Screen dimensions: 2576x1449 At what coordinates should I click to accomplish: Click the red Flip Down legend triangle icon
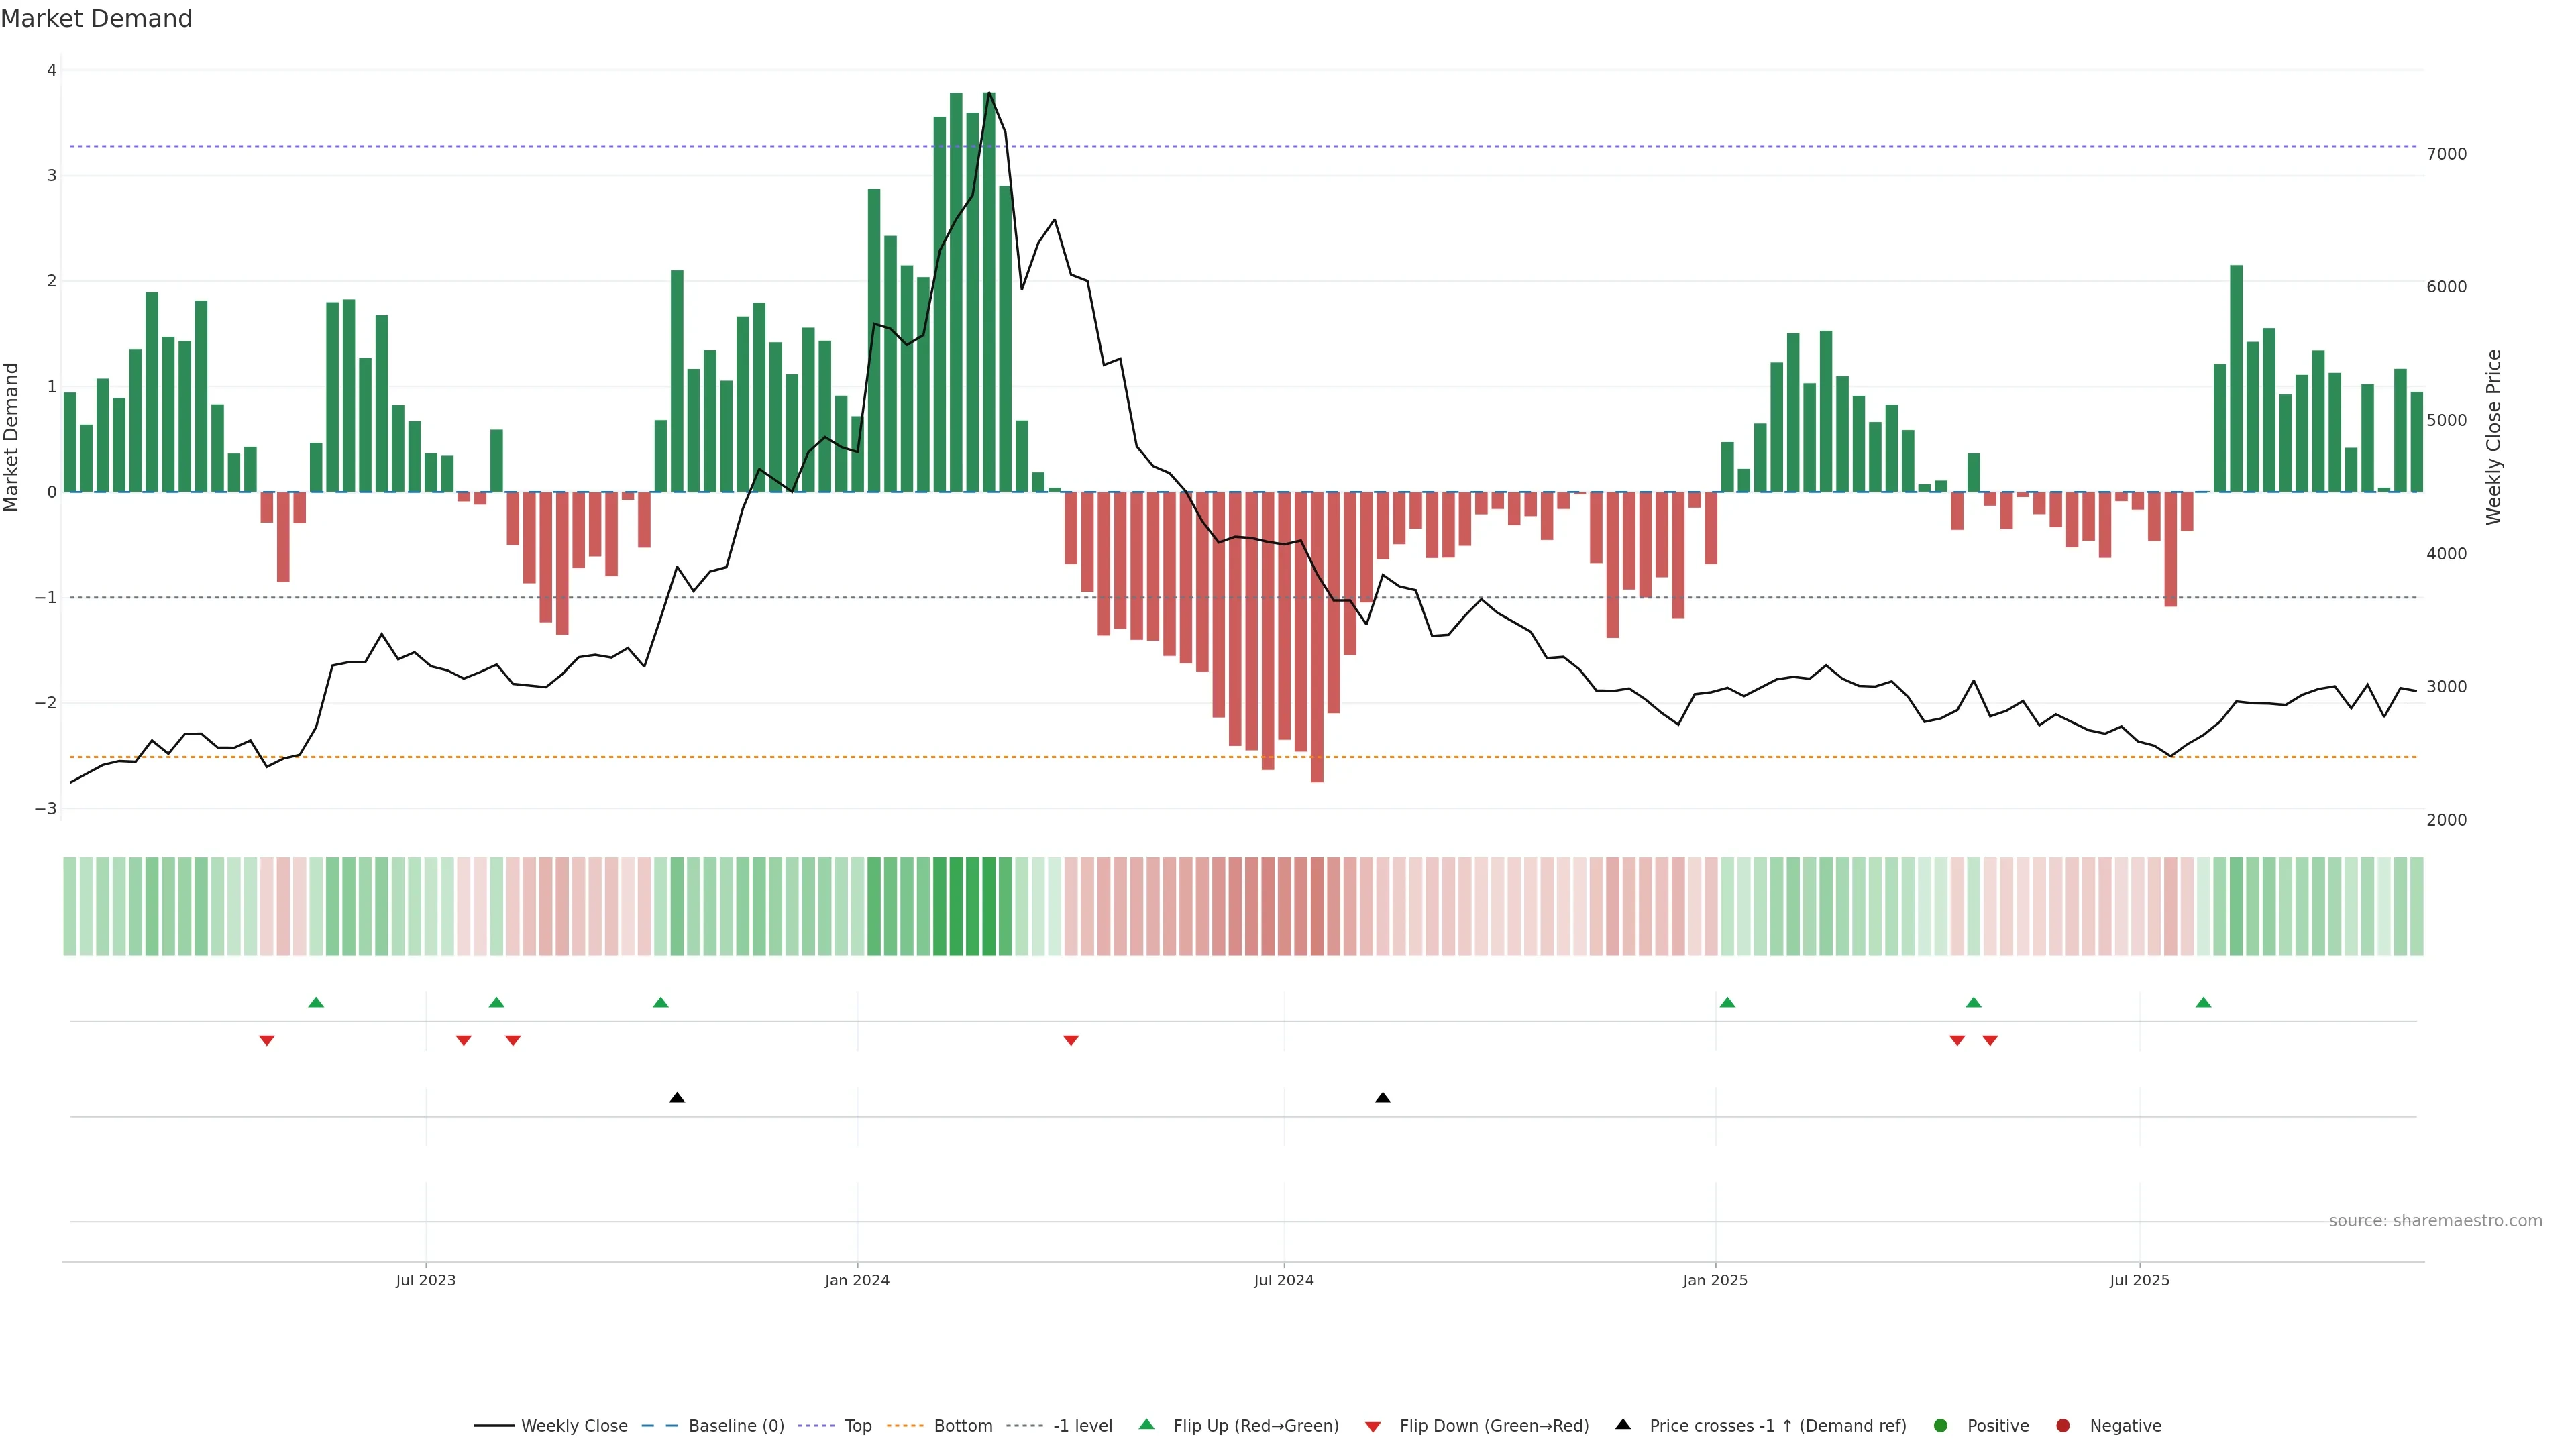(x=1373, y=1427)
